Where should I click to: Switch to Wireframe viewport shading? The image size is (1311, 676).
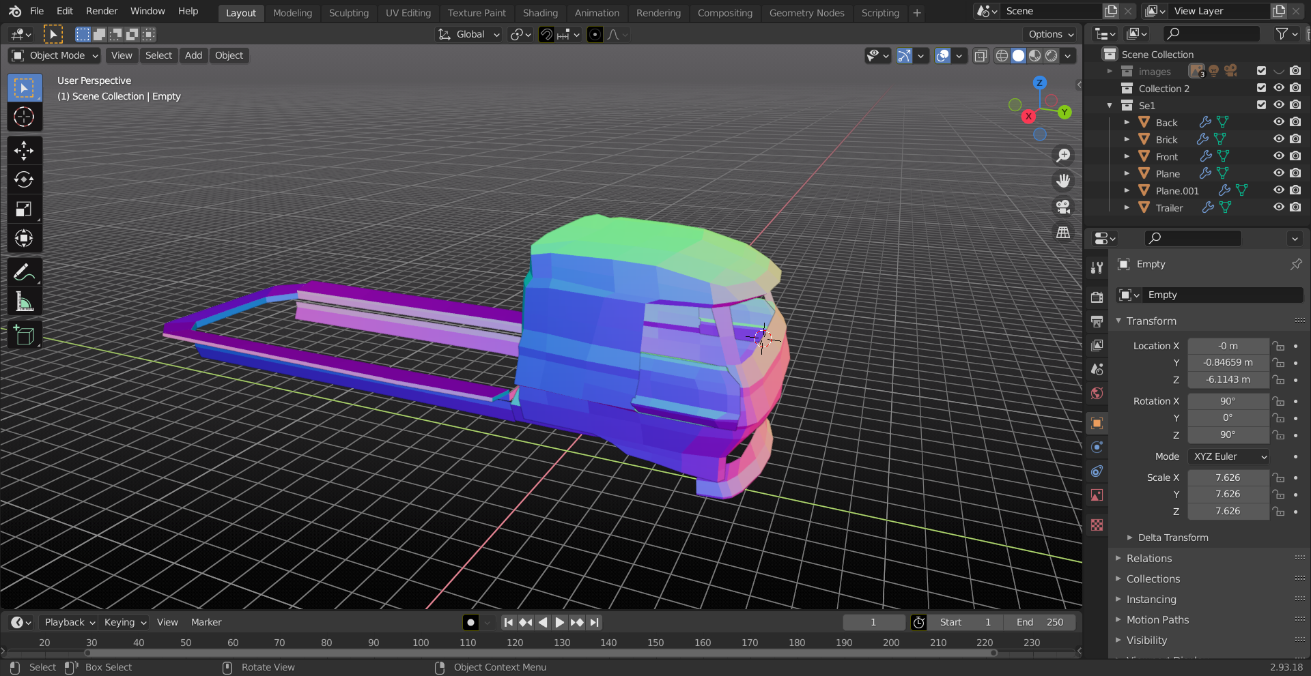(1002, 56)
